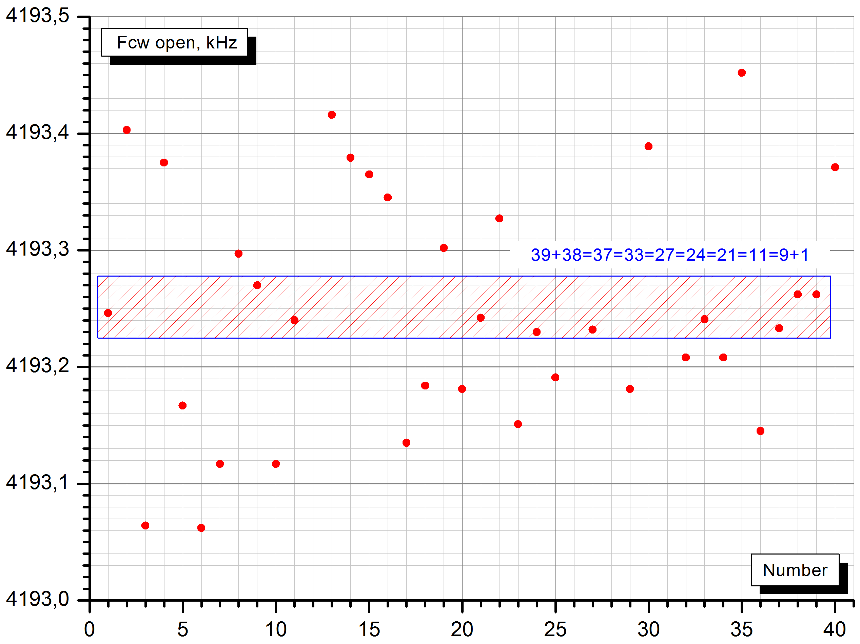Click the y-axis label "4193,5"
Image resolution: width=860 pixels, height=644 pixels.
click(37, 16)
